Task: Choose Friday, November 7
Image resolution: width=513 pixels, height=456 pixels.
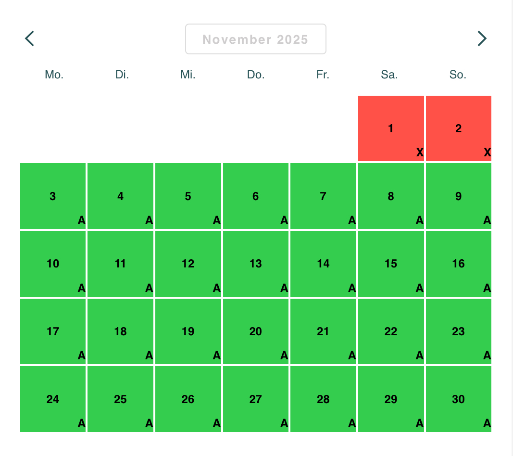Action: click(x=323, y=196)
